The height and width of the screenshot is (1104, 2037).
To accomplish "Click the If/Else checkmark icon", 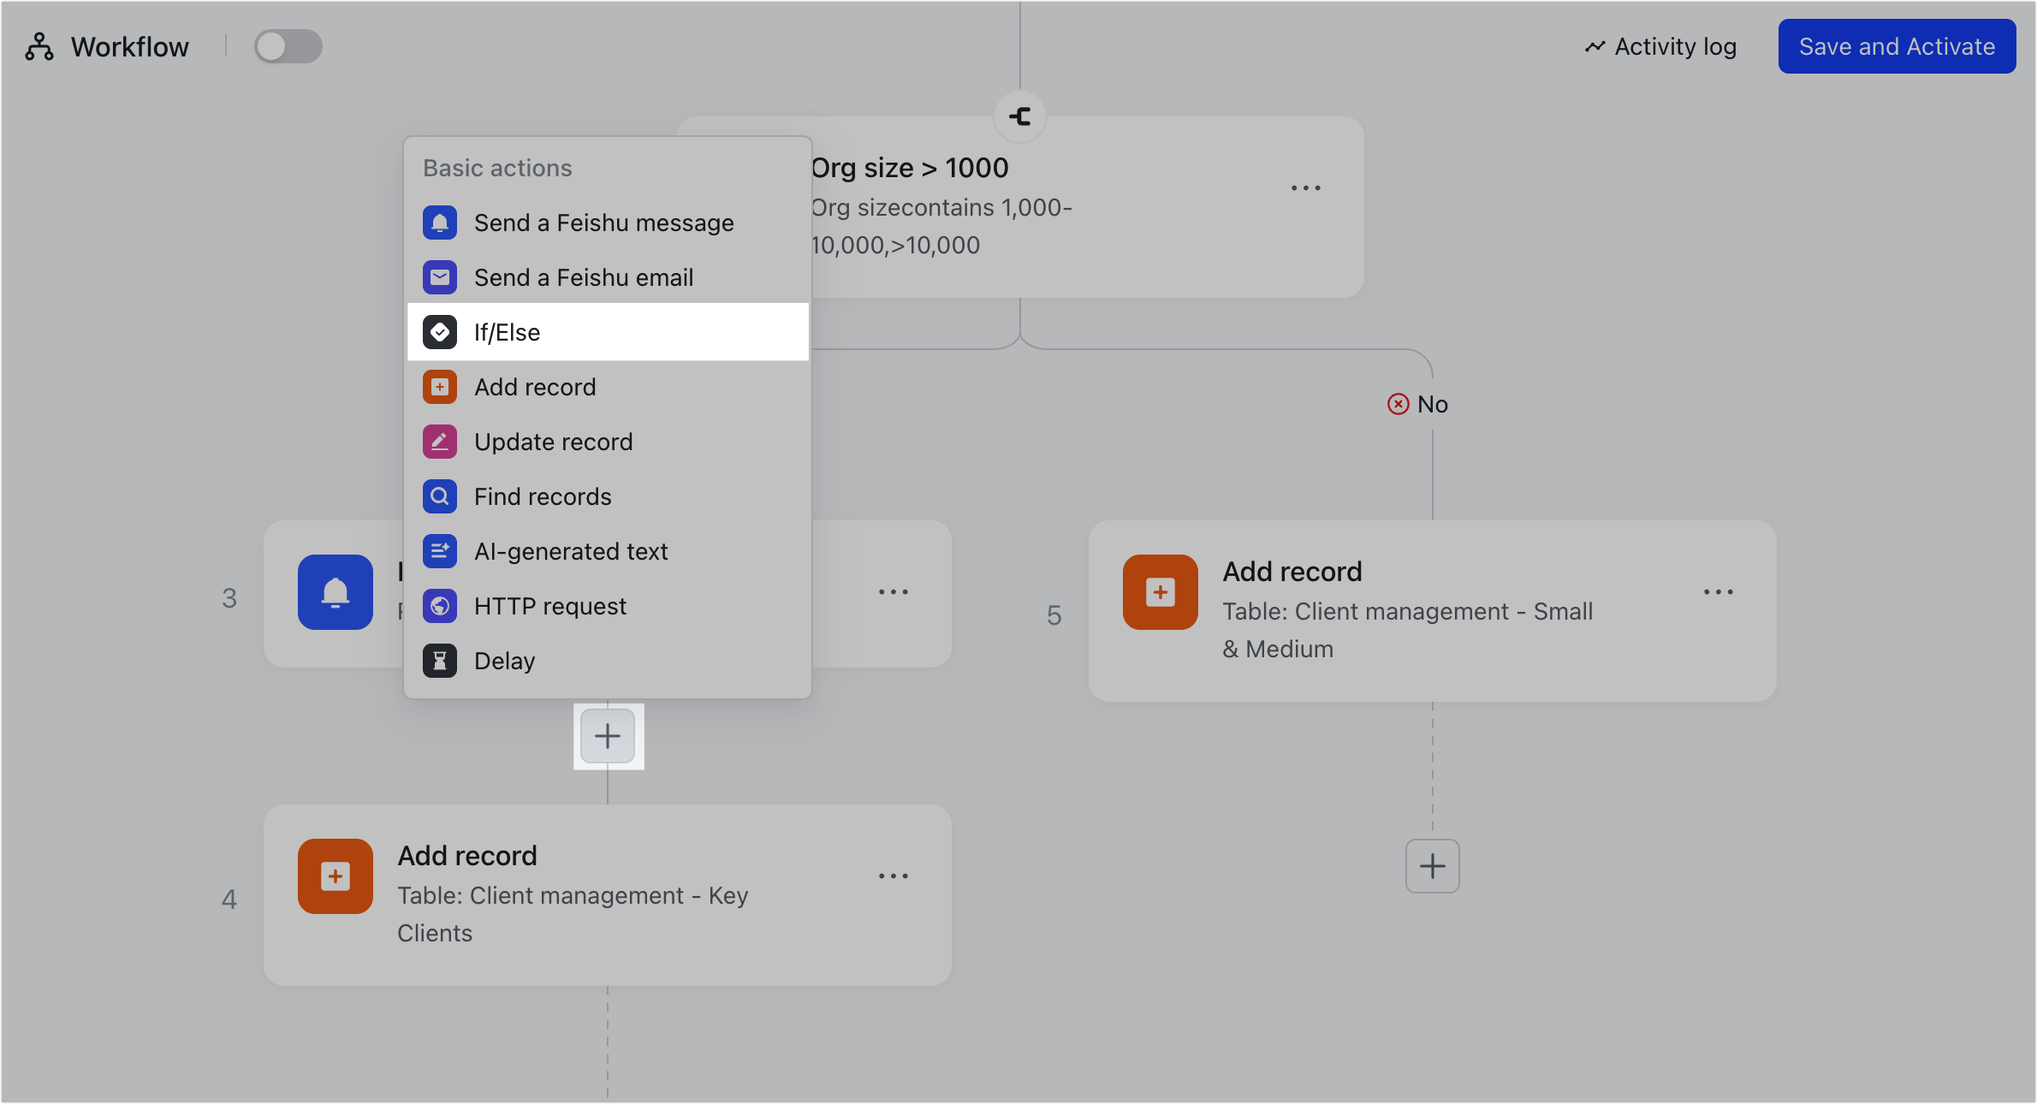I will pos(440,331).
